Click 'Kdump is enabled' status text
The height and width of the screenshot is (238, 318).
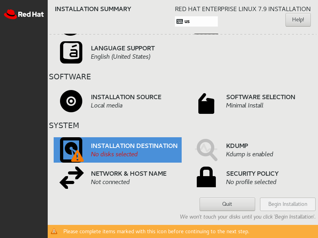click(x=250, y=154)
